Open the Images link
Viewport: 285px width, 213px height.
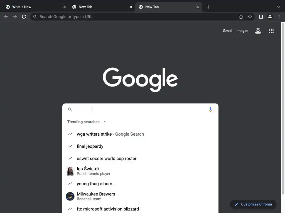(242, 31)
